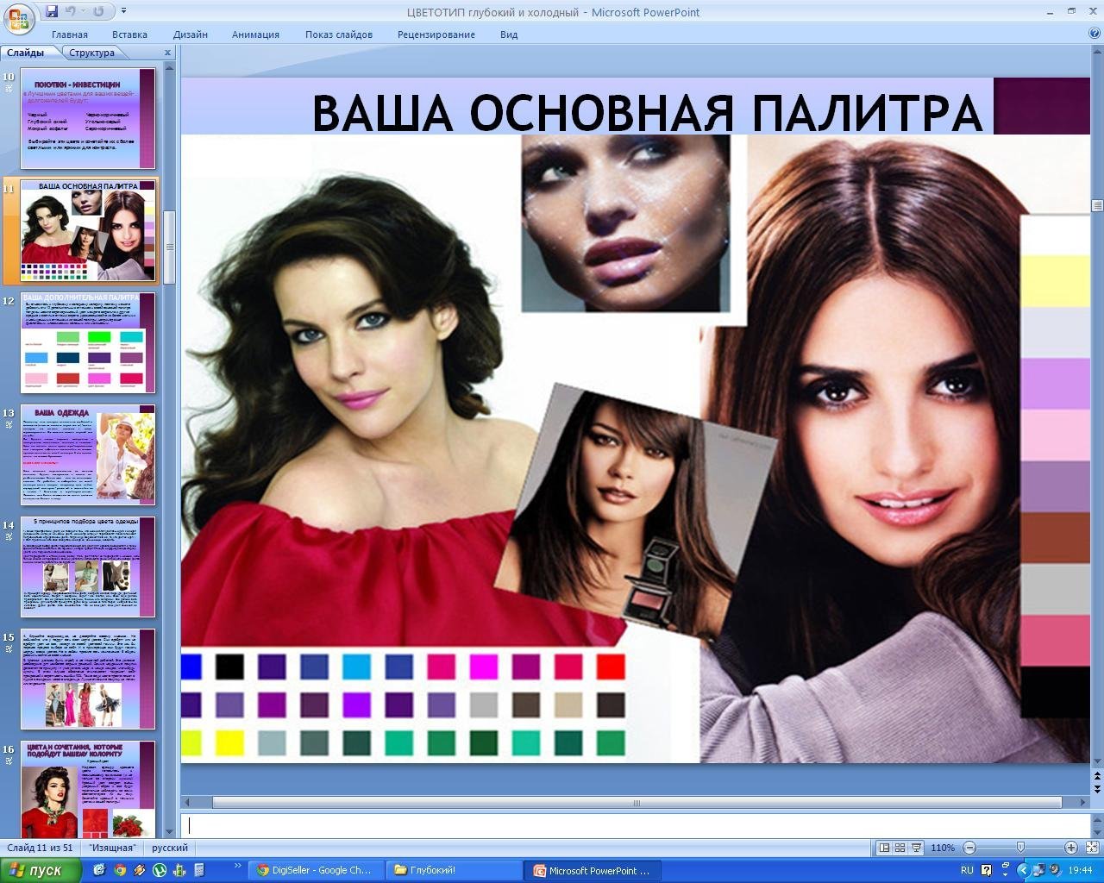Image resolution: width=1104 pixels, height=883 pixels.
Task: Open the Undo history dropdown arrow
Action: [x=84, y=11]
